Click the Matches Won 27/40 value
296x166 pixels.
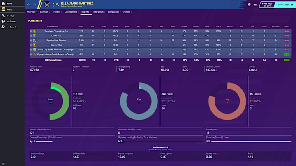coord(35,70)
